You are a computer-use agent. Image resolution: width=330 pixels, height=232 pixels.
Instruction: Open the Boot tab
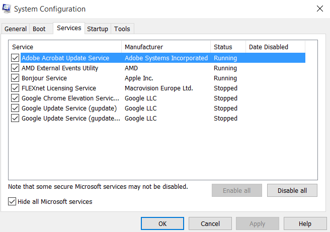click(x=39, y=29)
